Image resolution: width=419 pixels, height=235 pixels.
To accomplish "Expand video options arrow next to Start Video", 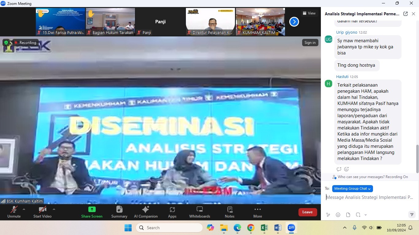I will tap(54, 209).
